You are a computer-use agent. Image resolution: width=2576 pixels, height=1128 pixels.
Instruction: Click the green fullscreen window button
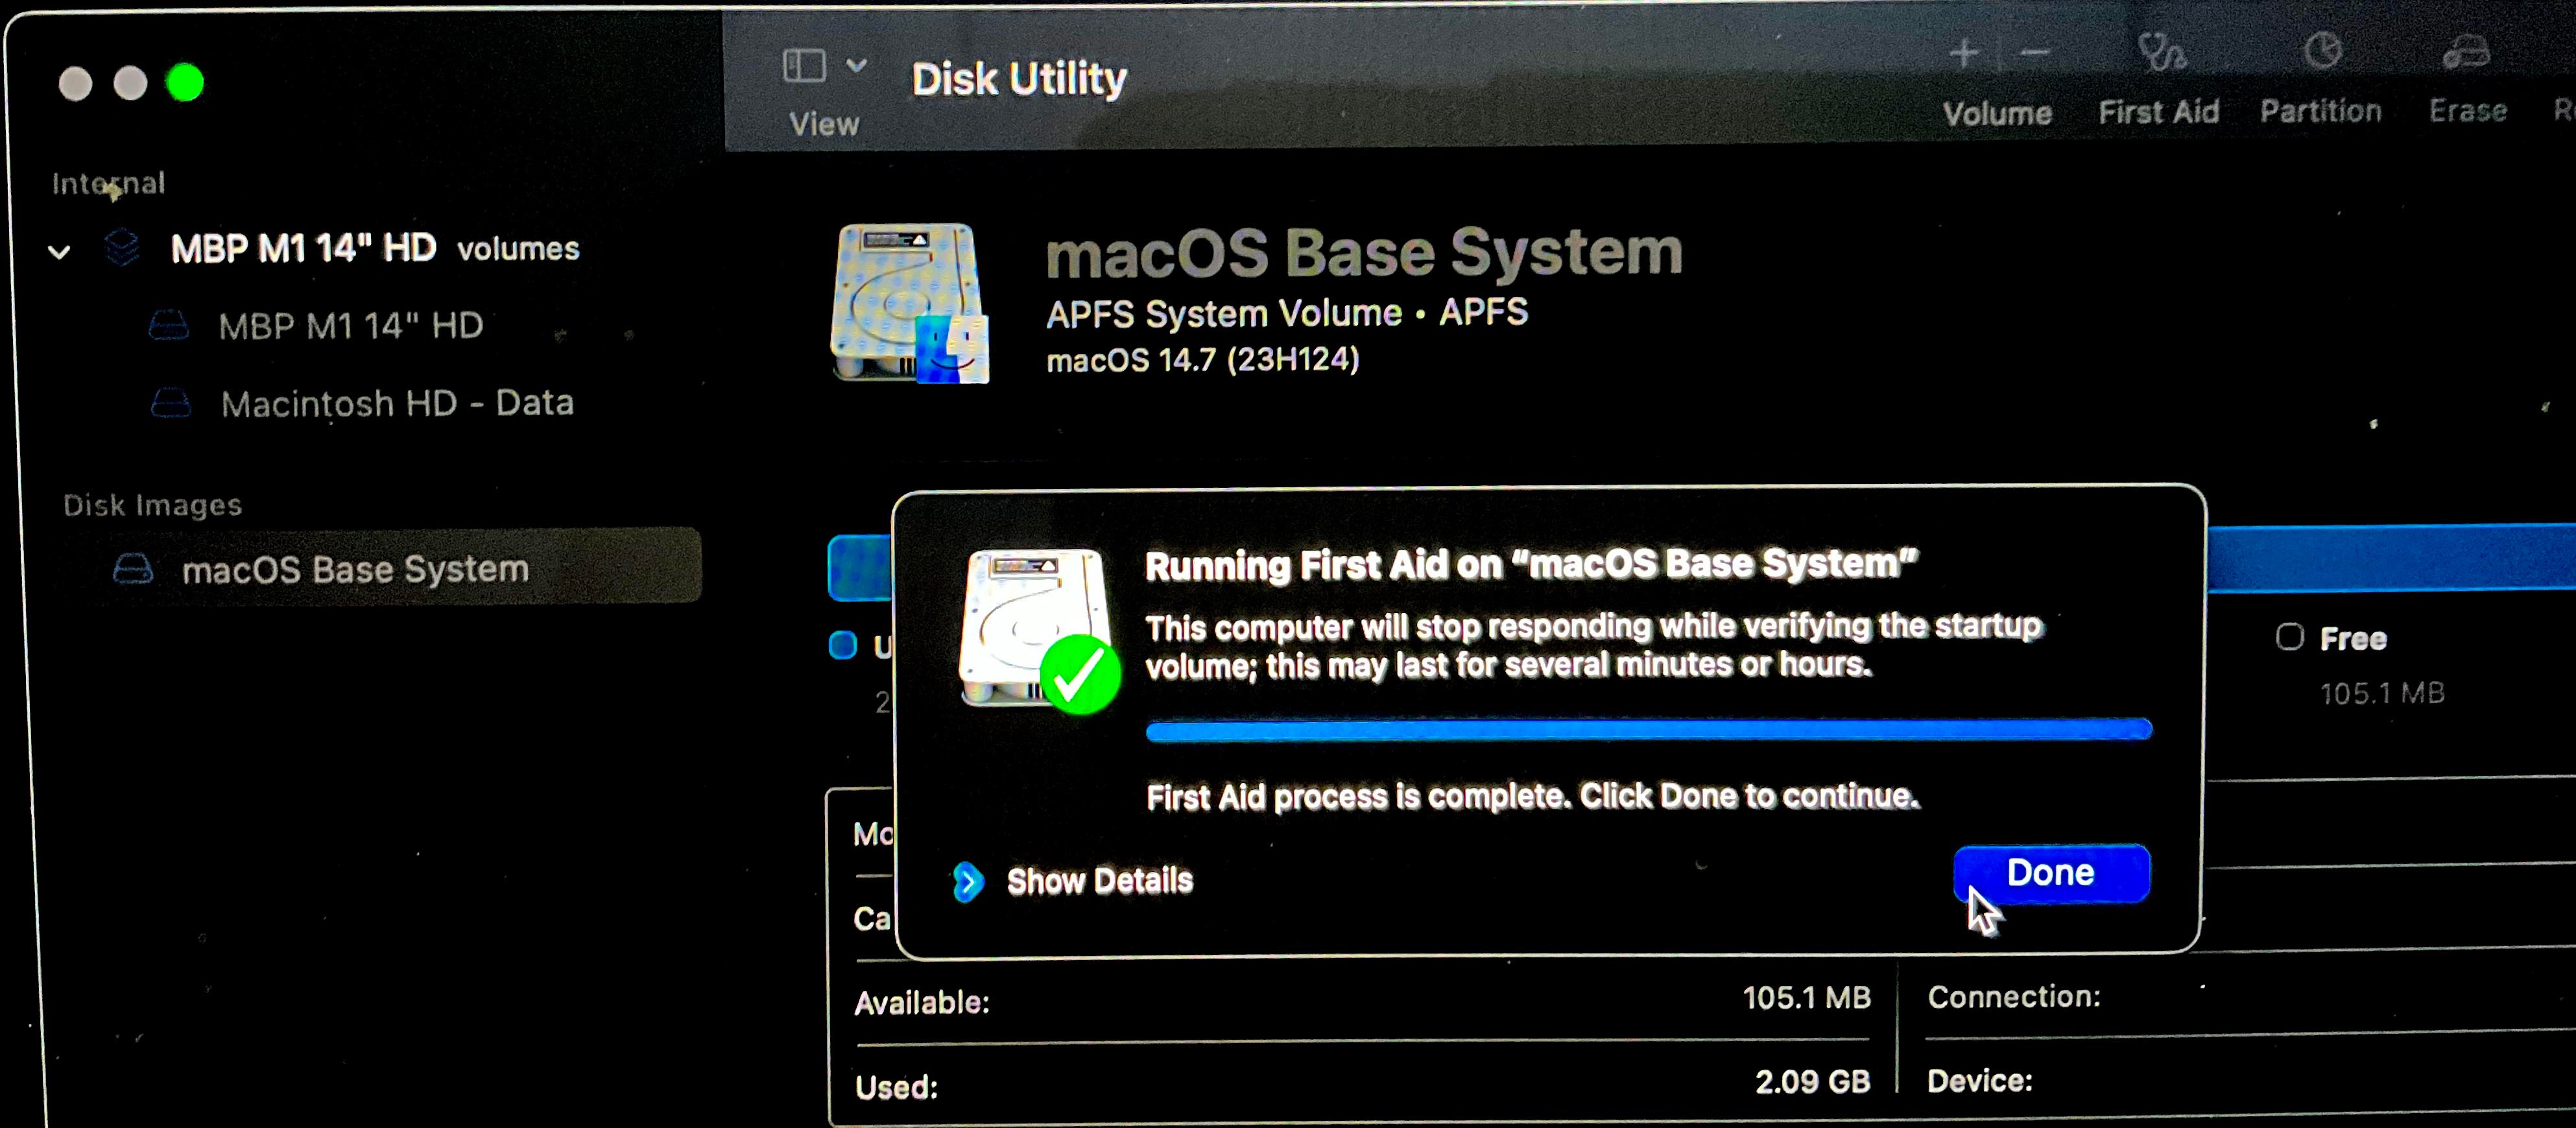pos(185,83)
